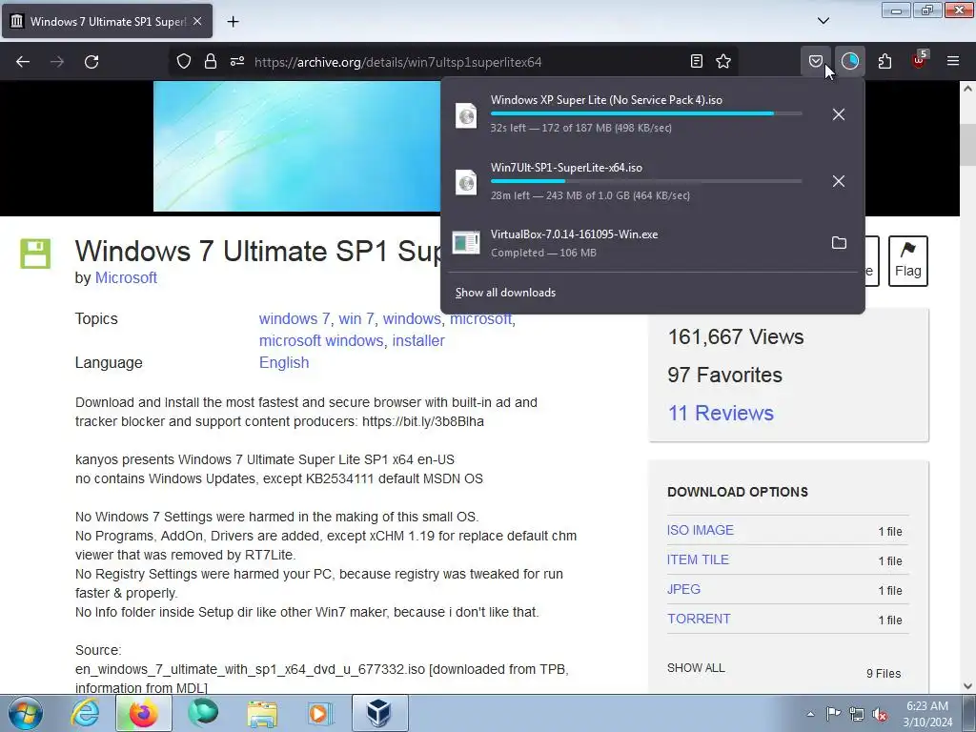Go back with the browser back arrow
Image resolution: width=976 pixels, height=732 pixels.
pyautogui.click(x=23, y=62)
